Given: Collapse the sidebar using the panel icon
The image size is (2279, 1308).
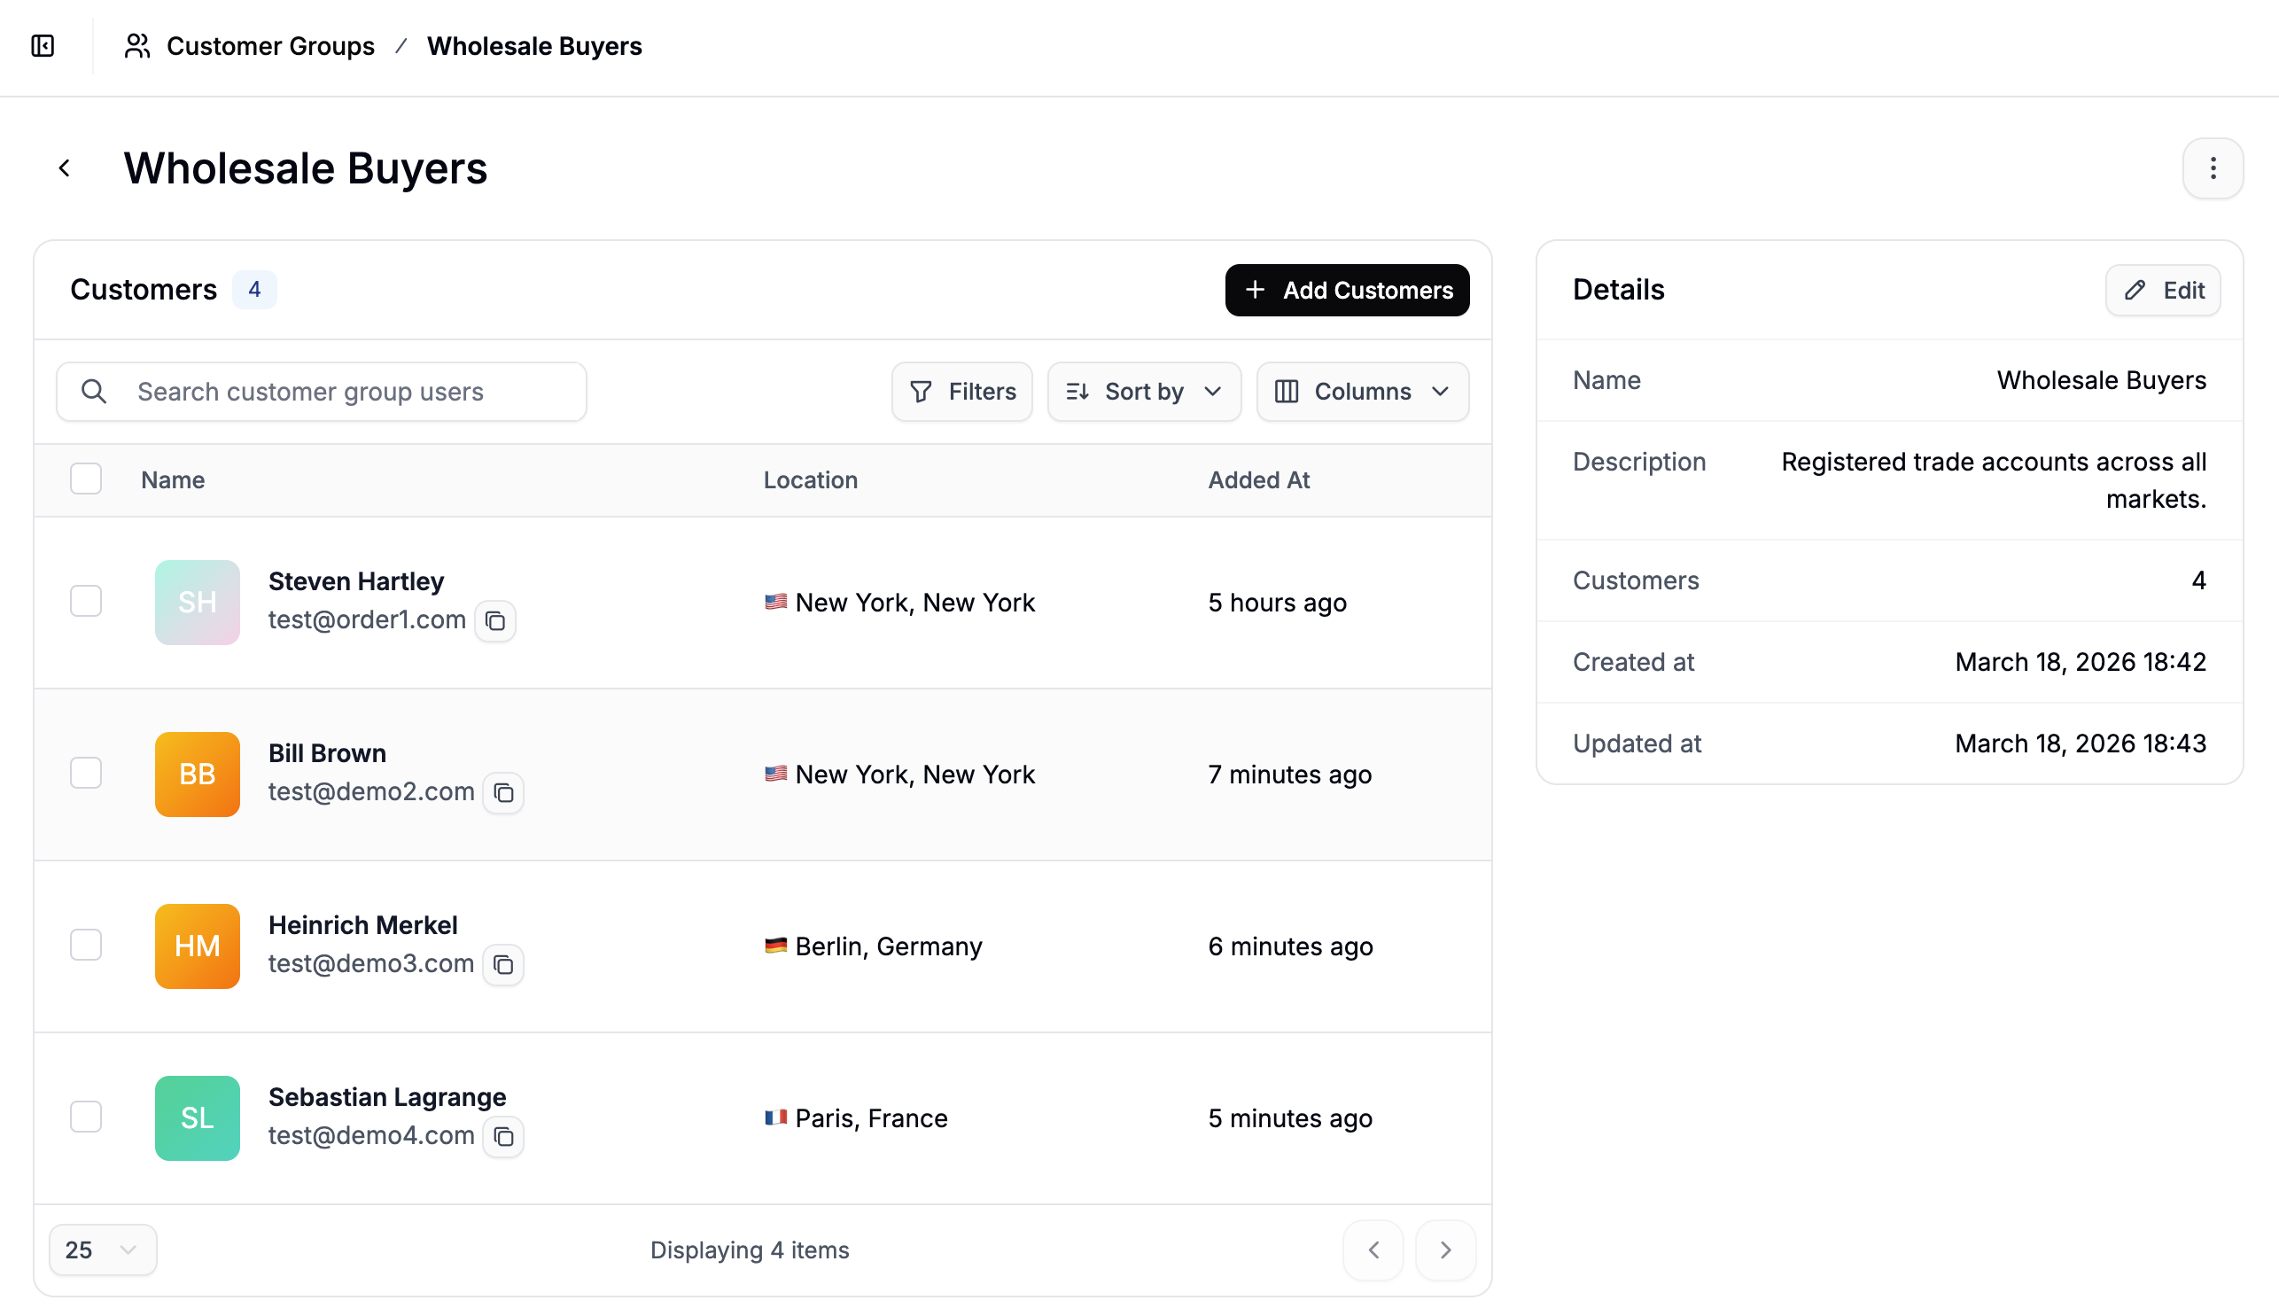Looking at the screenshot, I should point(43,46).
